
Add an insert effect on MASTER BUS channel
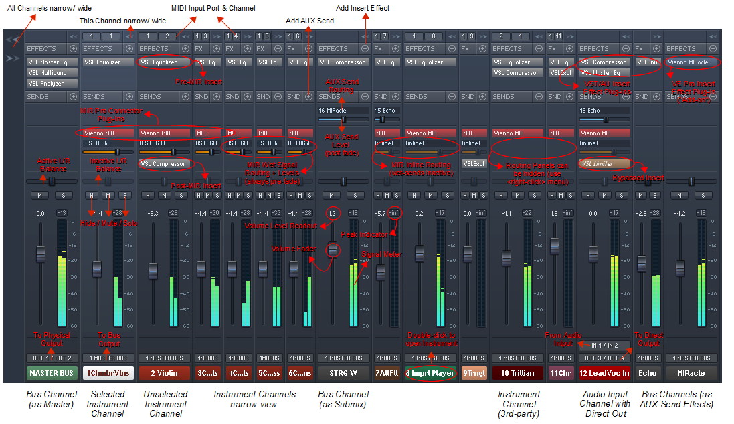pos(73,48)
